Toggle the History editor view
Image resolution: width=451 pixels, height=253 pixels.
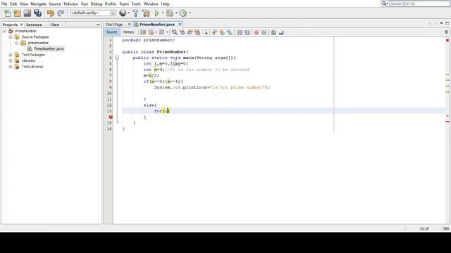pos(128,32)
